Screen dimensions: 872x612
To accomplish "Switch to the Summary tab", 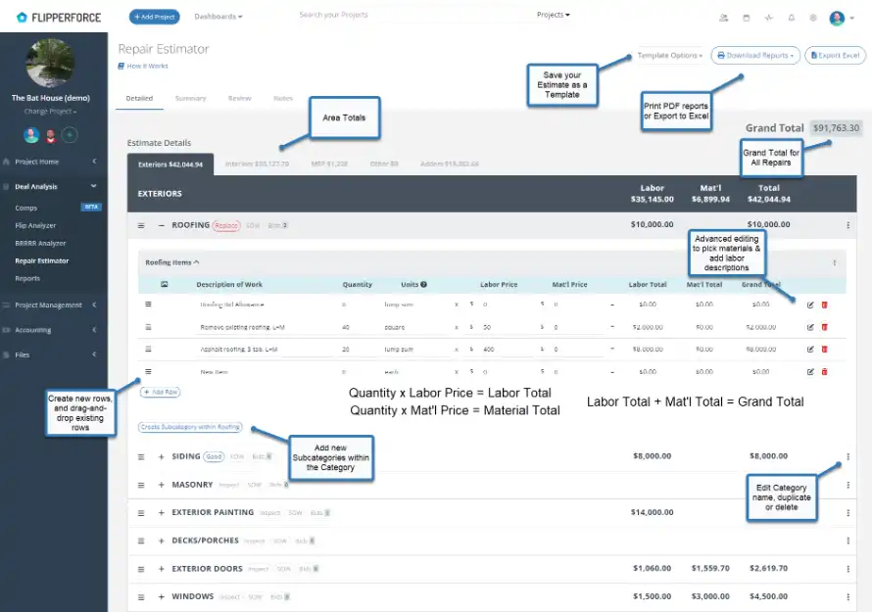I will click(191, 98).
